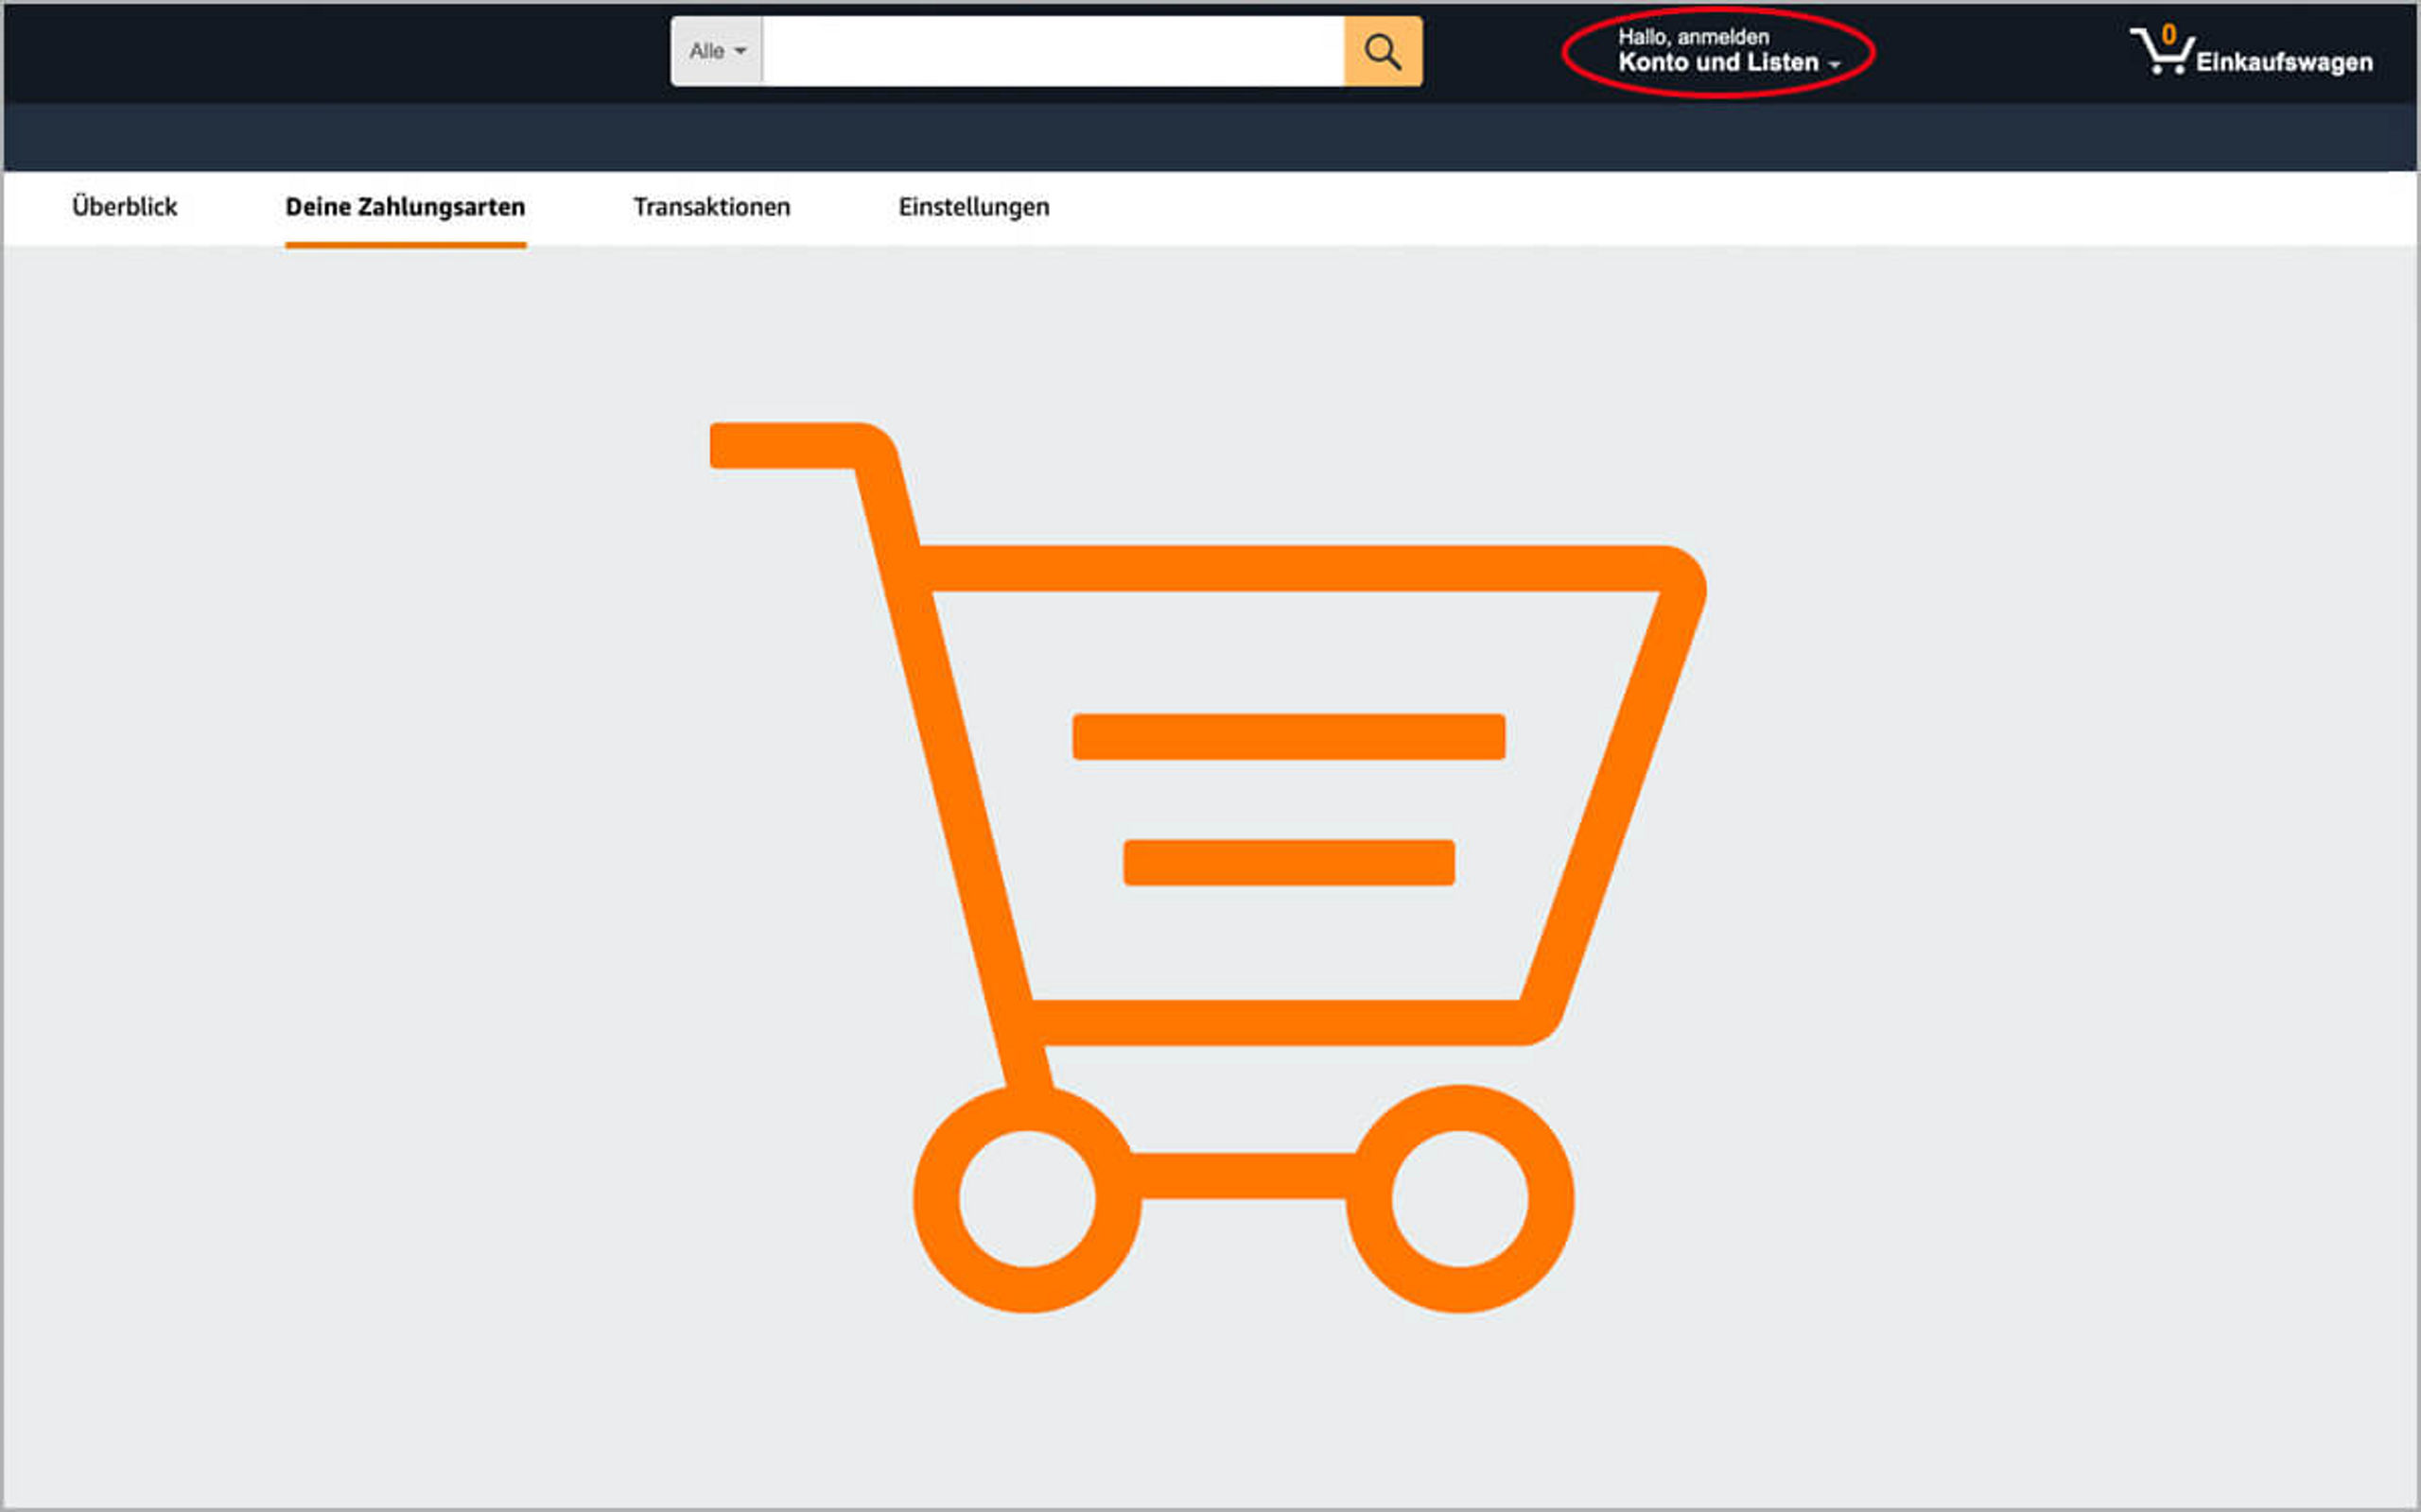
Task: Click the dark blue secondary navigation bar
Action: click(1210, 137)
